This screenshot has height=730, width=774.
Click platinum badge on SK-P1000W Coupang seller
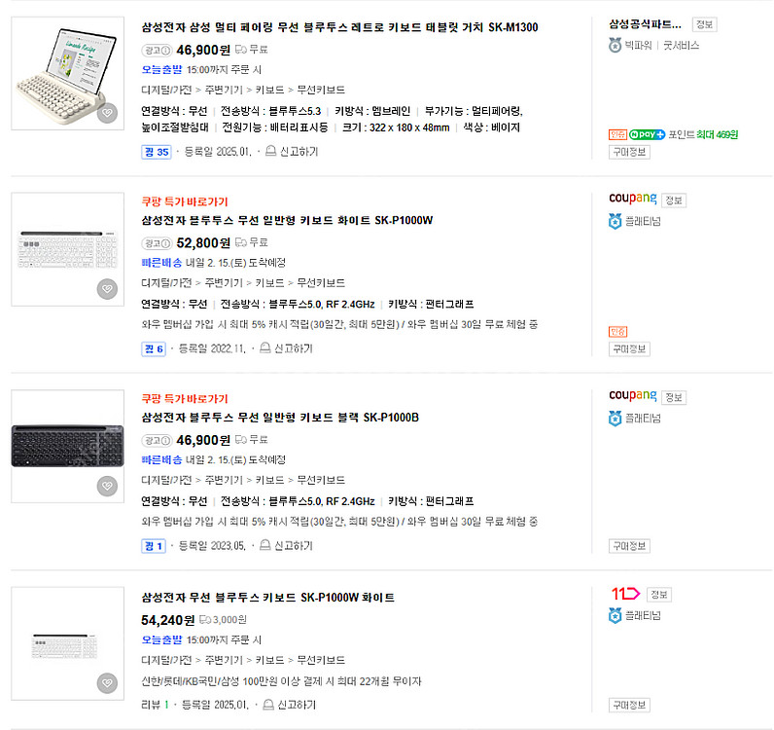coord(615,221)
